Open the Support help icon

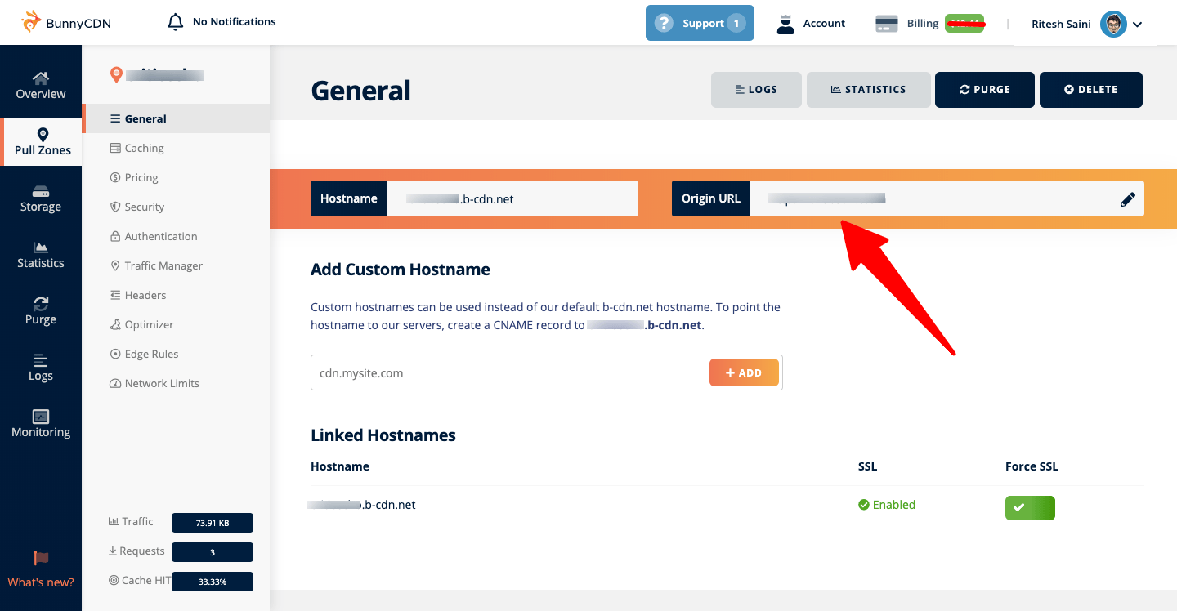[x=665, y=23]
